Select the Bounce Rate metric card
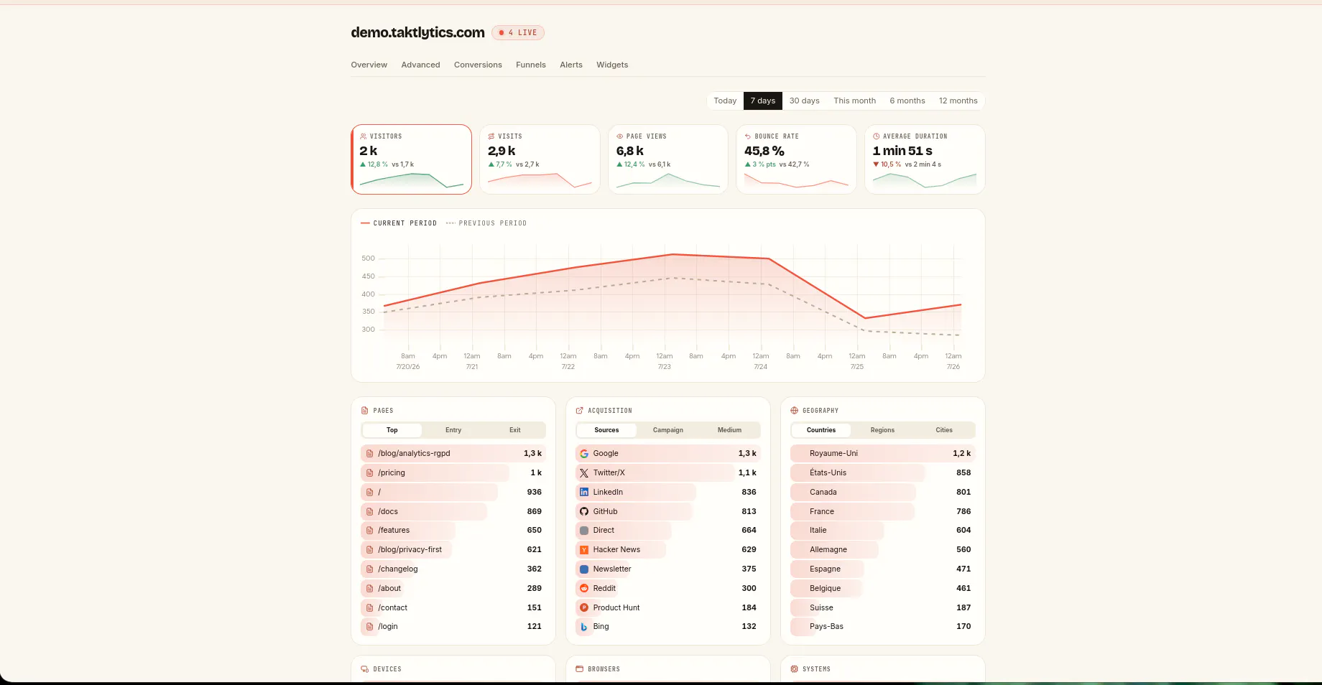 coord(796,159)
